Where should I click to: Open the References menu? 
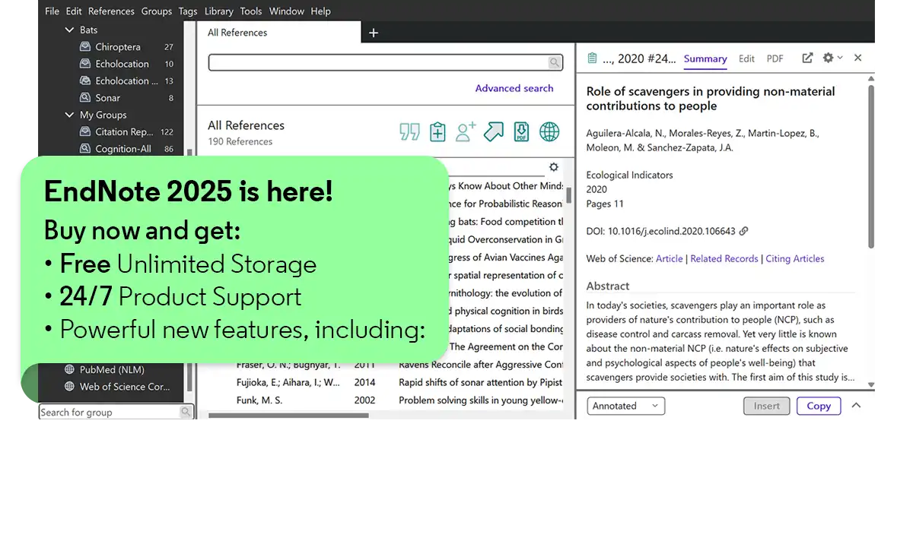(x=111, y=11)
